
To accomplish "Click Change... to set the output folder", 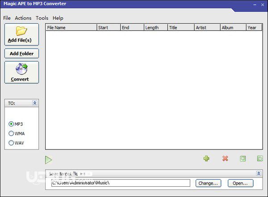I will coord(208,183).
